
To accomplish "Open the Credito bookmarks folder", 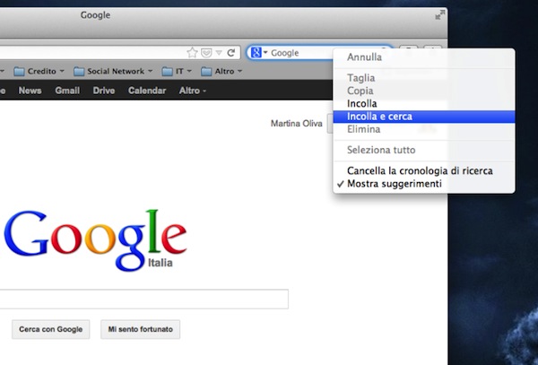I will [39, 72].
